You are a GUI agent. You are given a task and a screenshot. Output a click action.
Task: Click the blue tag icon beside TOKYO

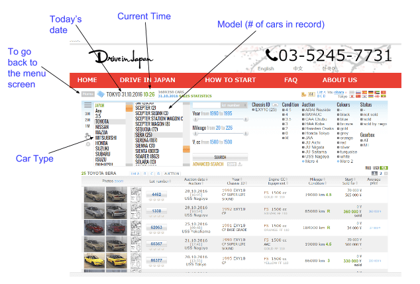pos(101,94)
